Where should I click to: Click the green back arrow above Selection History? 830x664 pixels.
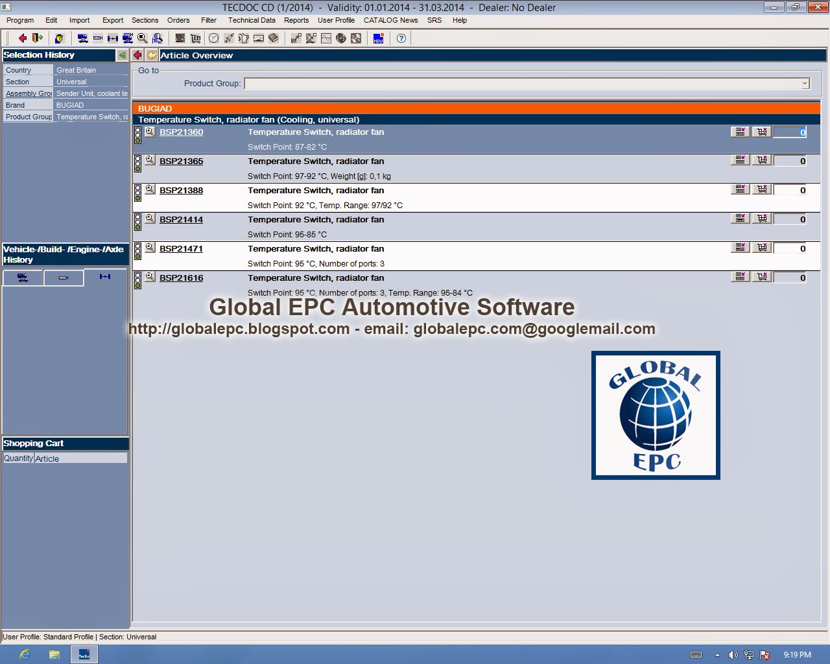(122, 55)
